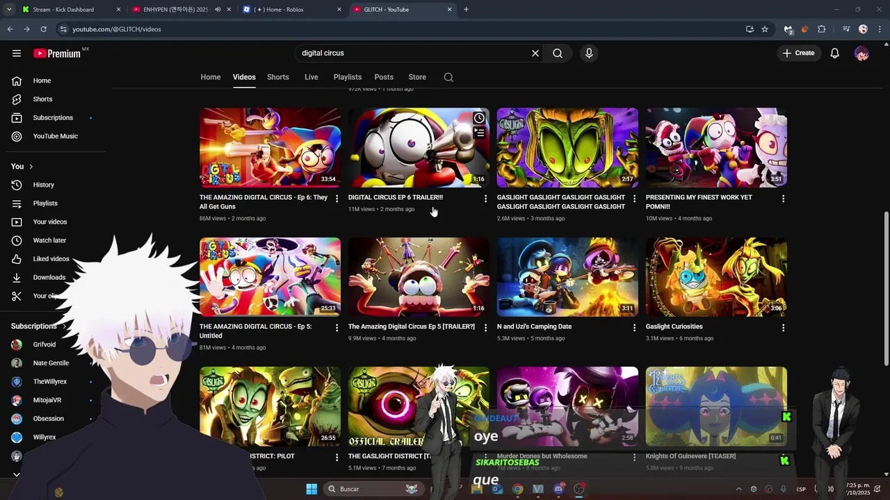Open options for Ep 5: Untitled video
This screenshot has width=890, height=500.
pyautogui.click(x=337, y=328)
